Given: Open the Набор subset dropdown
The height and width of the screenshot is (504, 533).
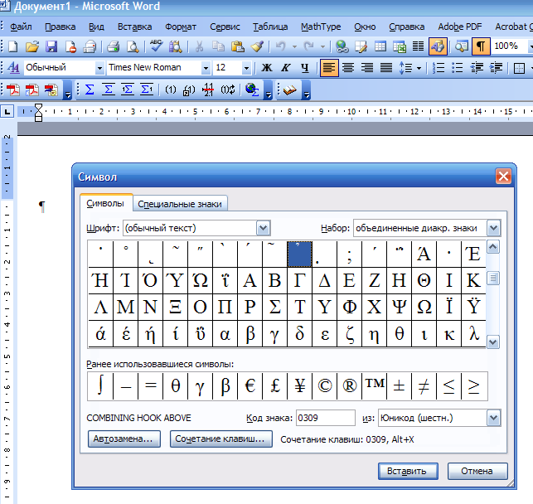Looking at the screenshot, I should point(494,228).
